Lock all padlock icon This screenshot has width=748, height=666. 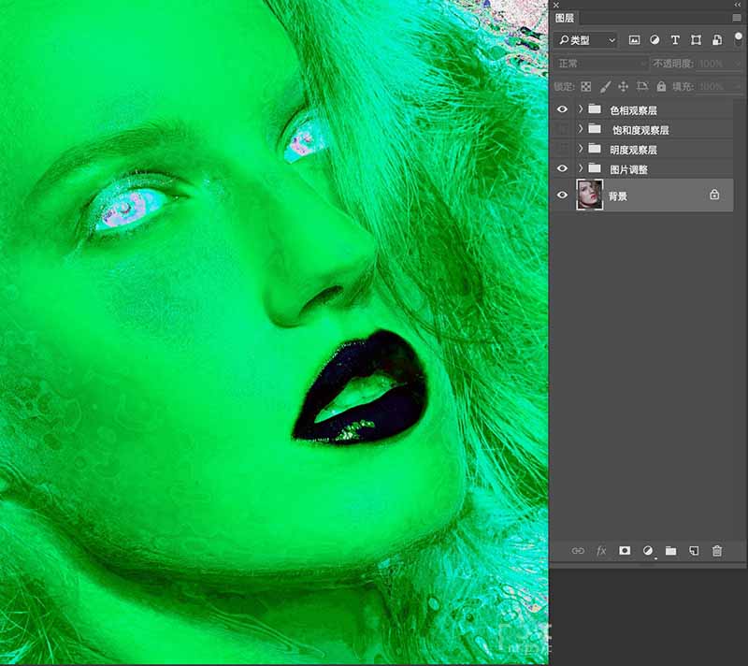pyautogui.click(x=661, y=86)
